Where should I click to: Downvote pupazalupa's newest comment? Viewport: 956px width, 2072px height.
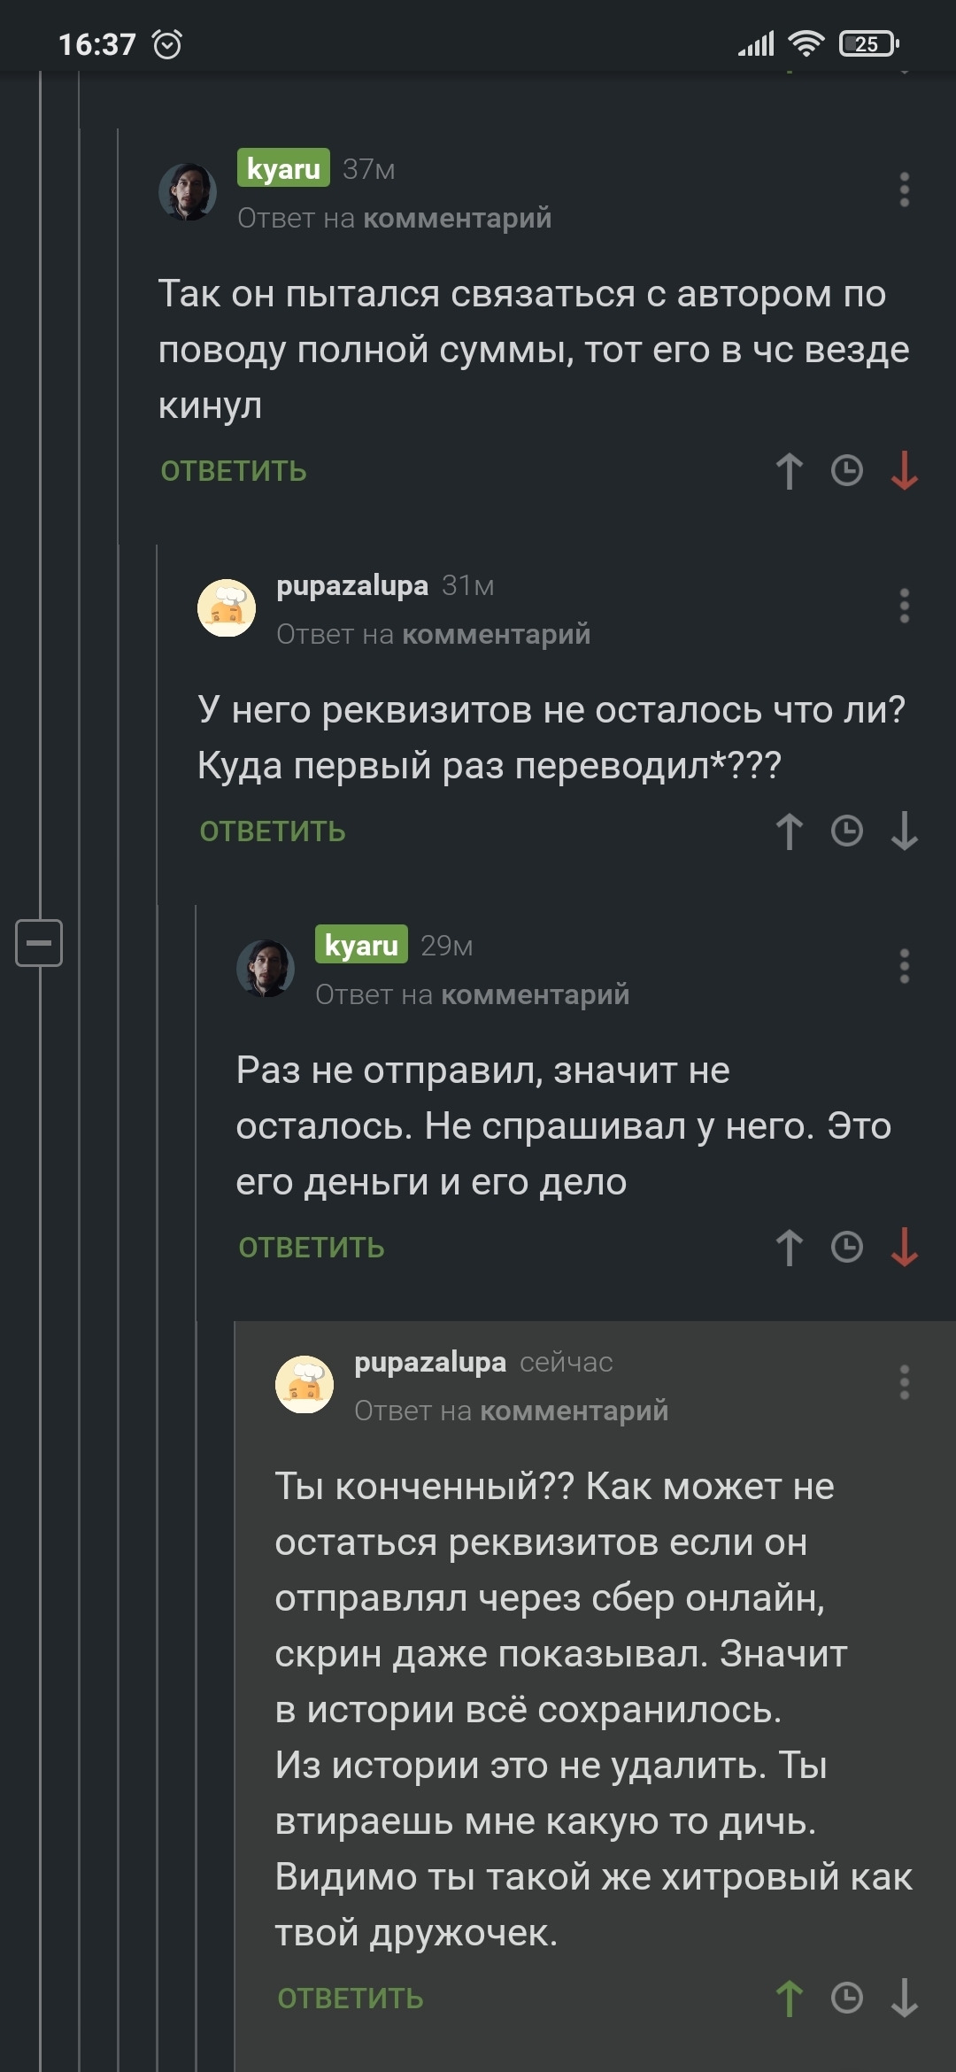tap(904, 1999)
